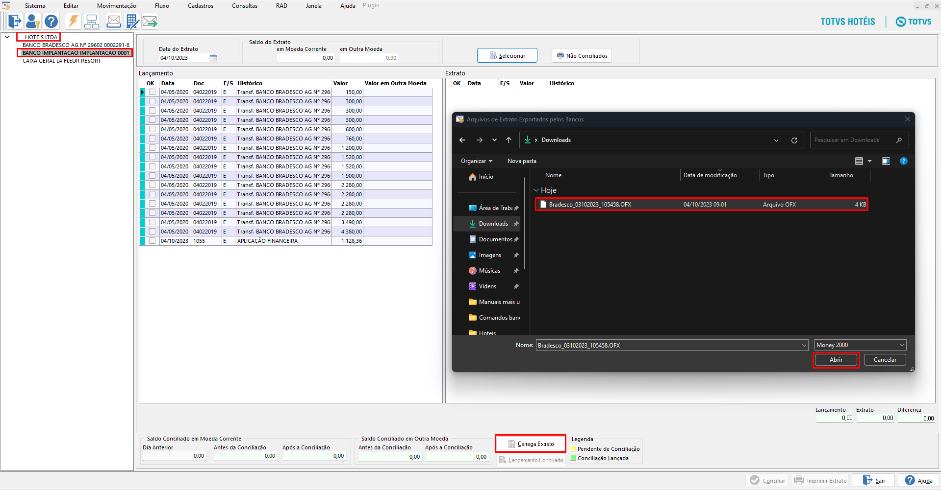Click the help icon in file dialog
Screen dimensions: 941x490
pos(904,161)
